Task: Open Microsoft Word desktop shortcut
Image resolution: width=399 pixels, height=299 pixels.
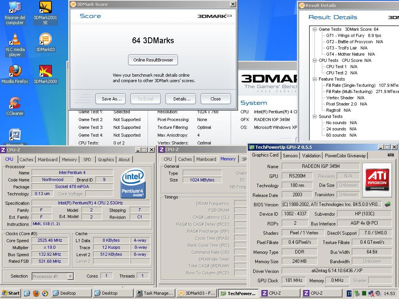Action: tap(15, 137)
